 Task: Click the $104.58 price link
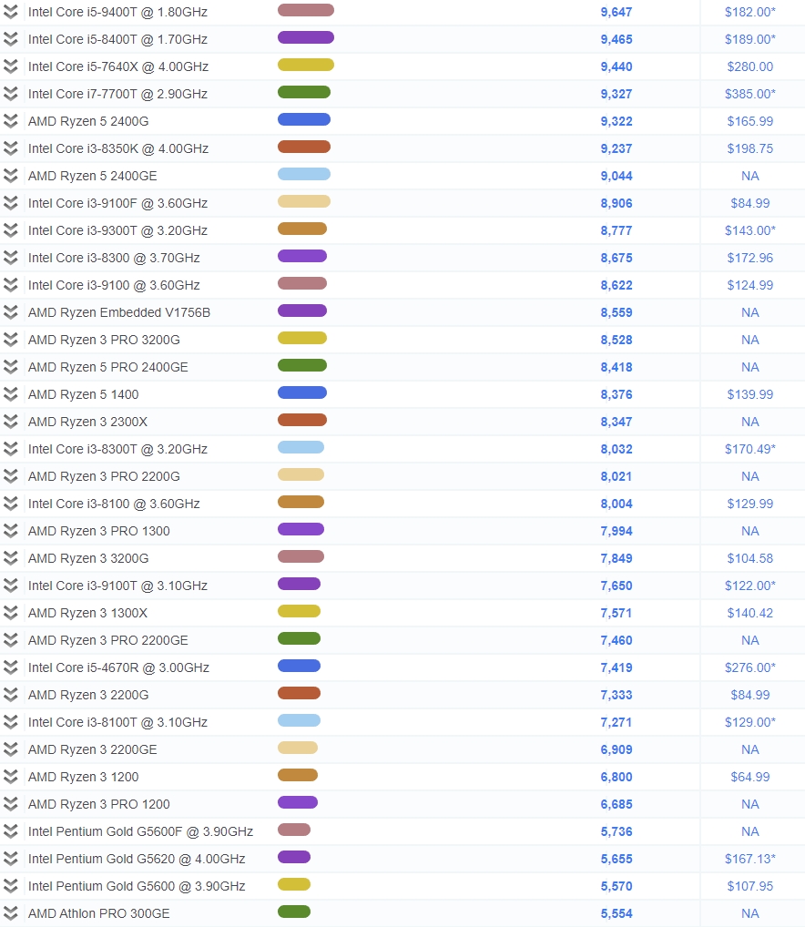[x=750, y=558]
